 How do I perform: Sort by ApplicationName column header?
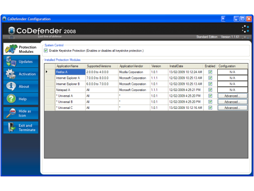70,66
